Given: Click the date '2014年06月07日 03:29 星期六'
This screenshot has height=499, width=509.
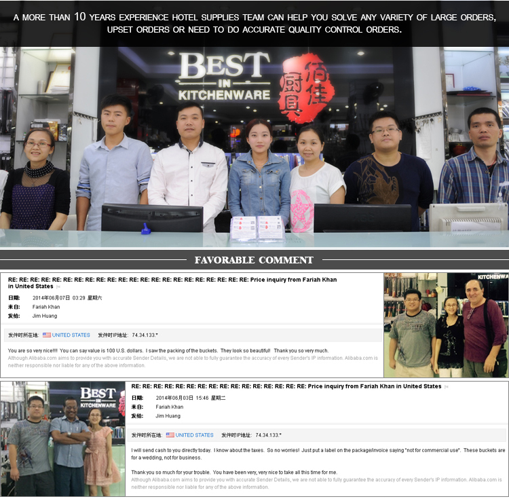Looking at the screenshot, I should click(x=67, y=298).
